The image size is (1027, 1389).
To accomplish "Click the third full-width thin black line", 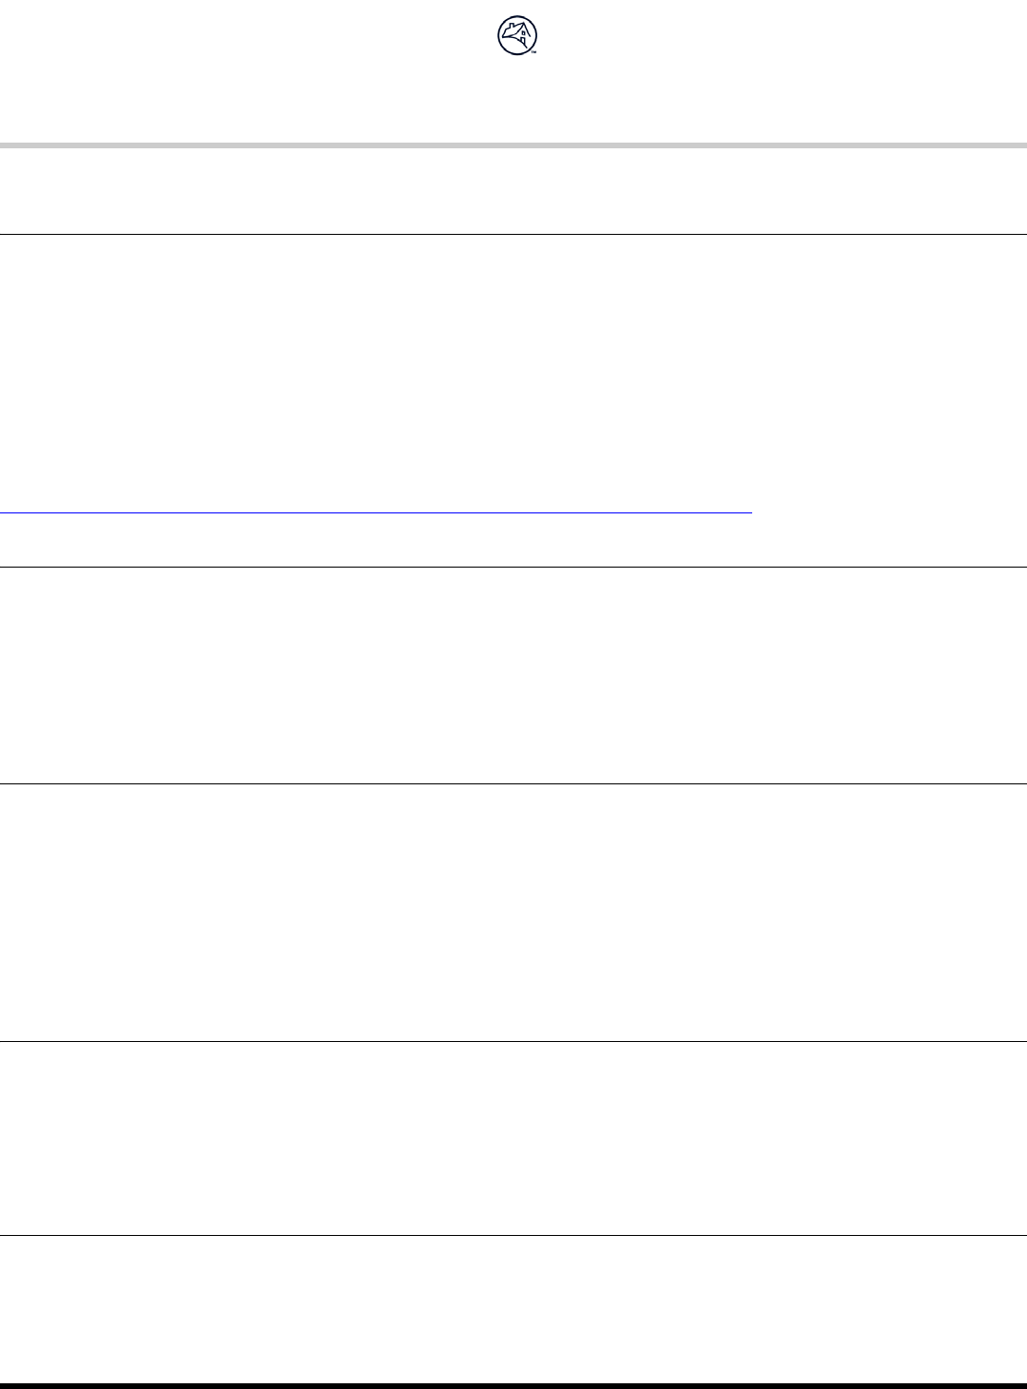I will tap(513, 783).
